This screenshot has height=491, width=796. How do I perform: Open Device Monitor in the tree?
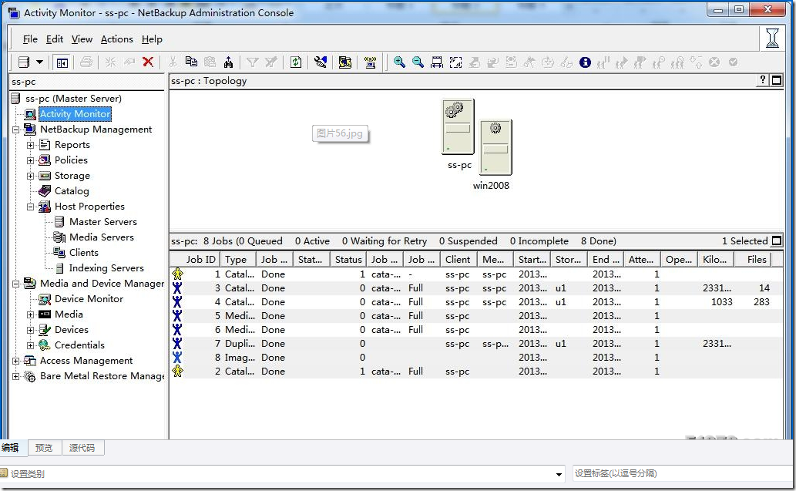[89, 299]
